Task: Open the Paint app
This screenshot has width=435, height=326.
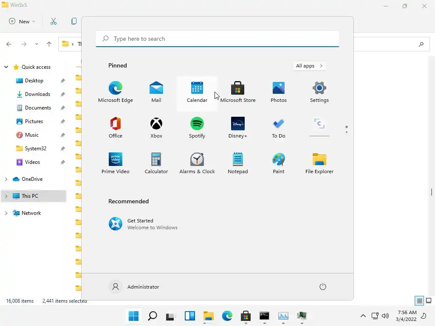Action: (279, 163)
